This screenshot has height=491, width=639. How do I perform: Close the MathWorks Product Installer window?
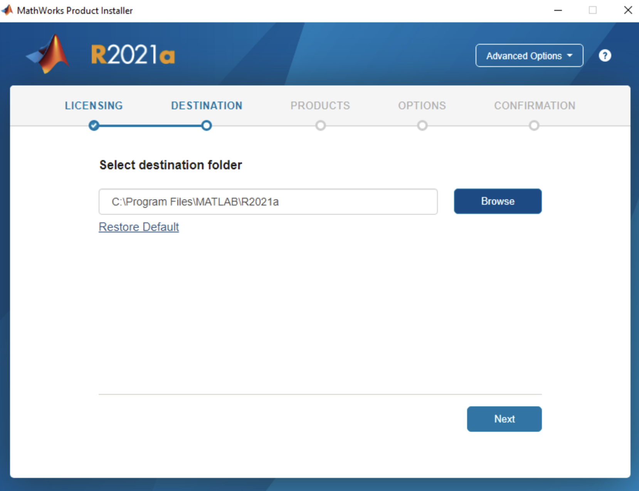coord(628,10)
